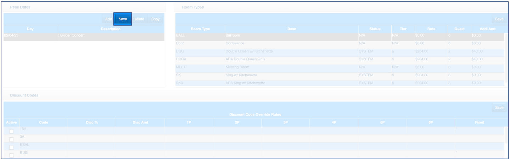This screenshot has width=510, height=160.
Task: Click the Copy button in Peak Dates
Action: click(x=155, y=19)
